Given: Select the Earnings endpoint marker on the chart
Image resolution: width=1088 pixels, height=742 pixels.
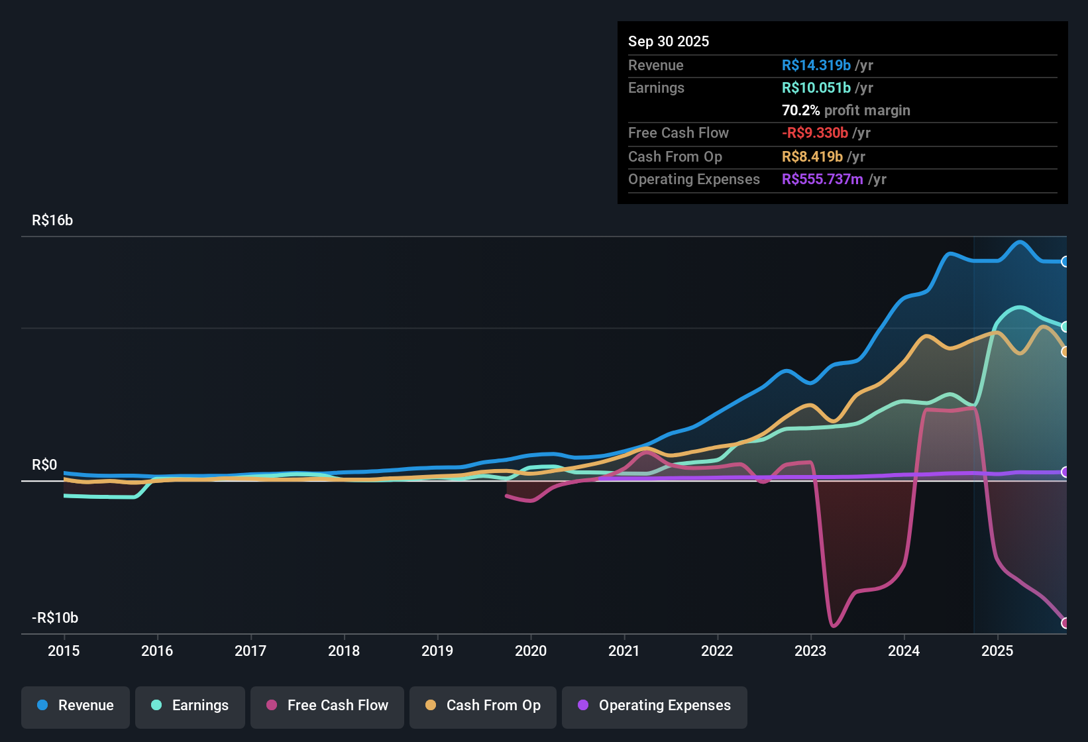Looking at the screenshot, I should (x=1065, y=327).
